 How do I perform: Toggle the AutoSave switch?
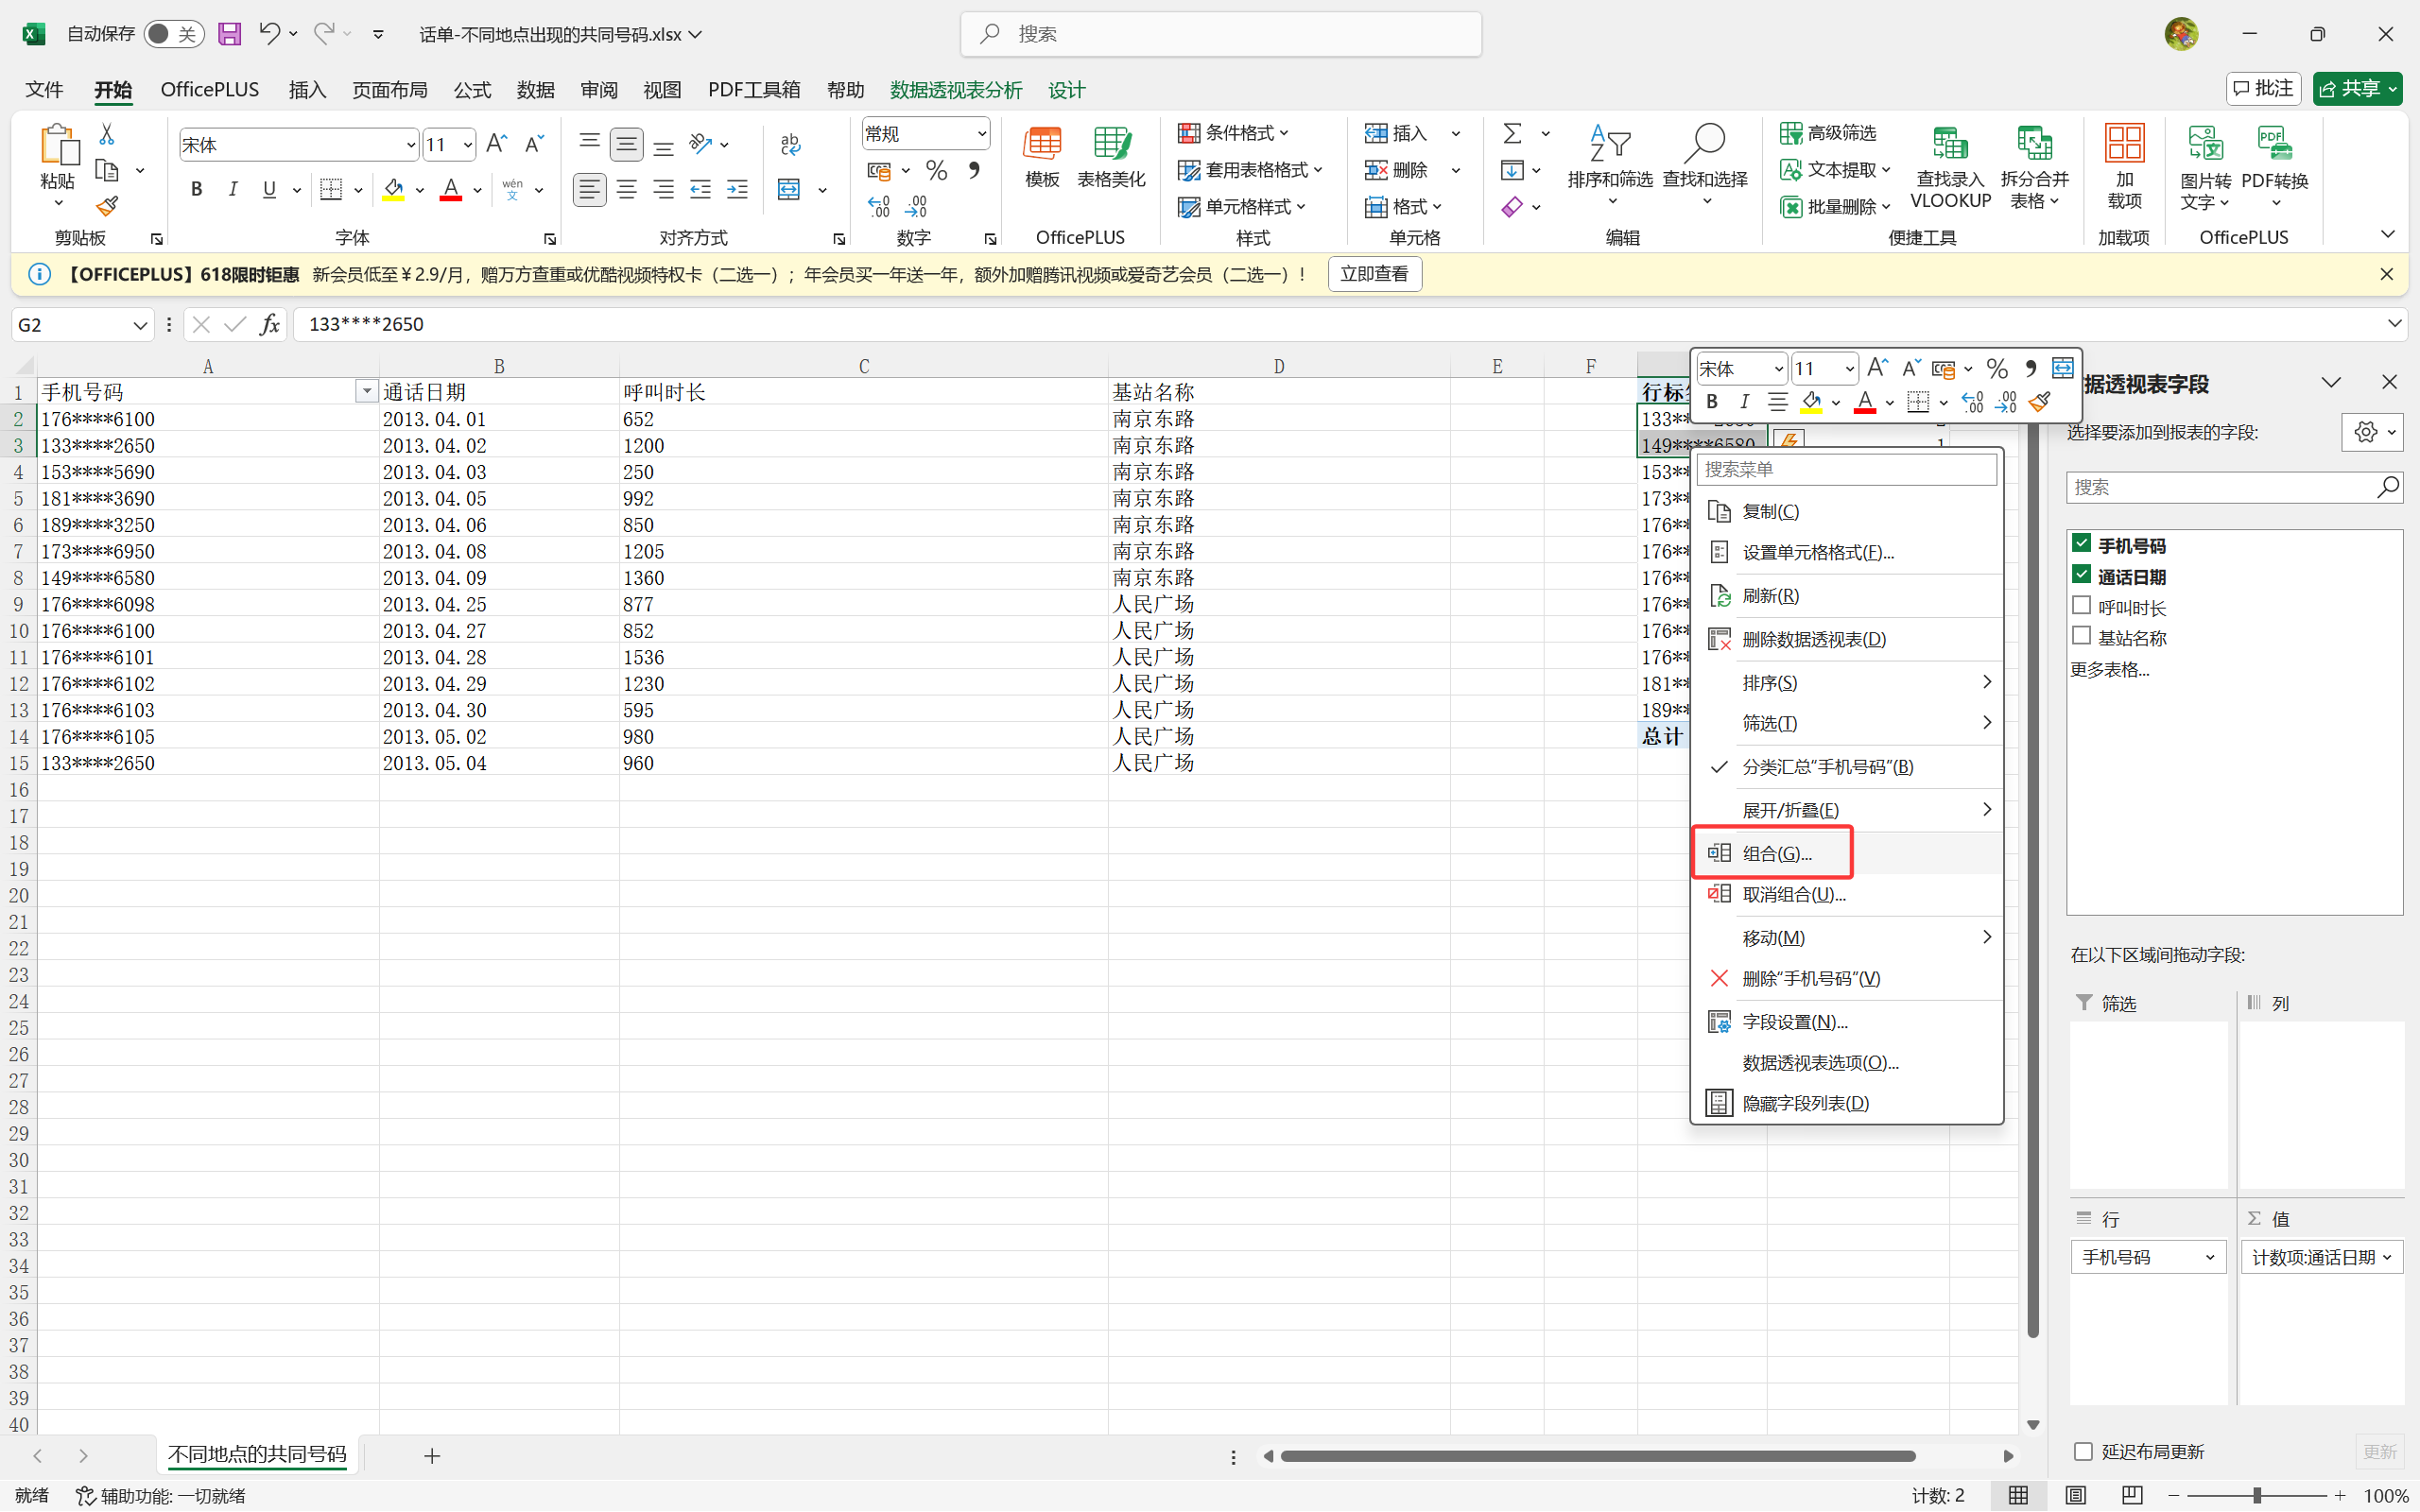point(173,34)
